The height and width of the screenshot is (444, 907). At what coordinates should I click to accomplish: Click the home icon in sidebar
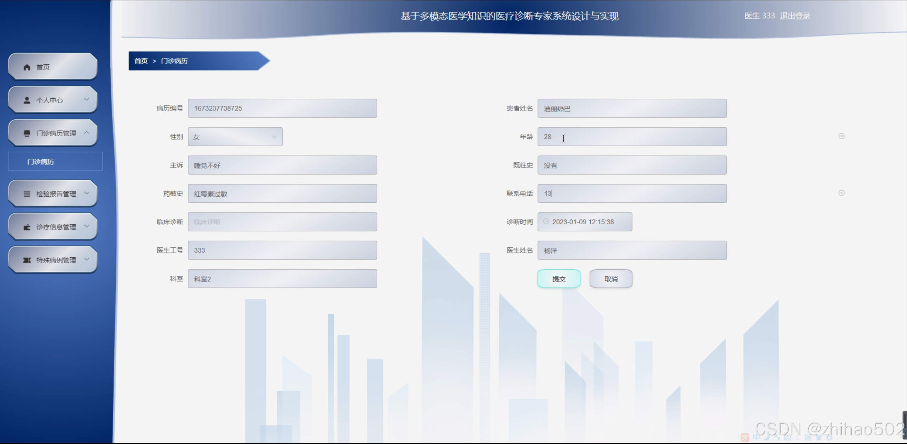27,67
